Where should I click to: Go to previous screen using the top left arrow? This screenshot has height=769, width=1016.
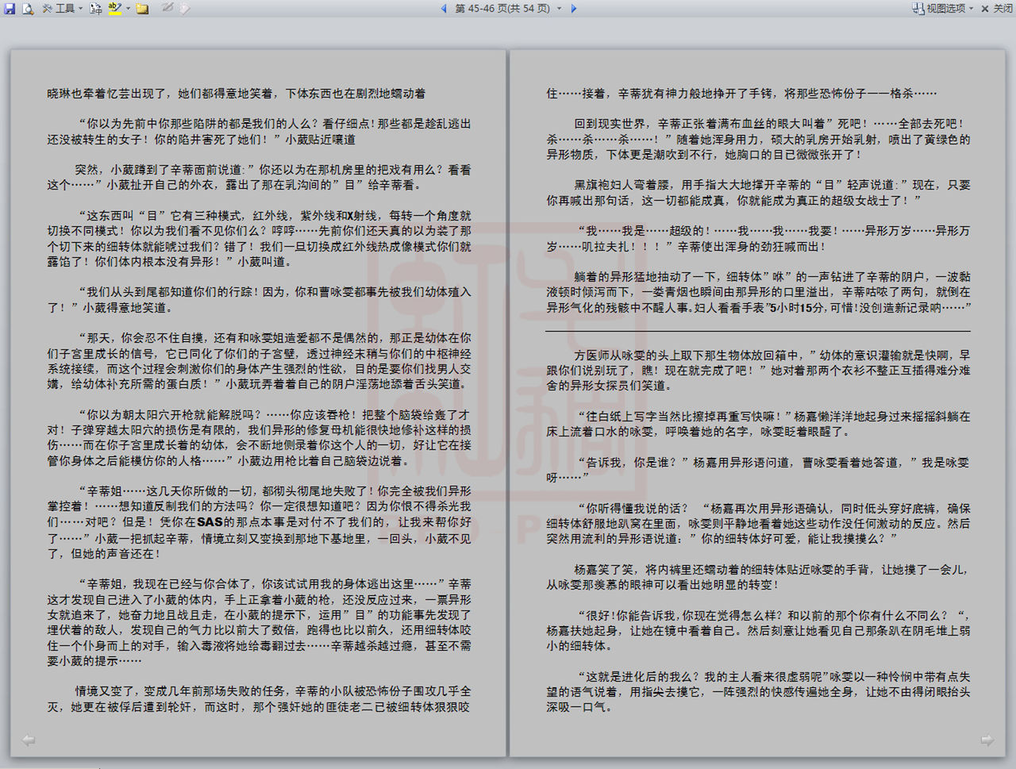click(444, 9)
